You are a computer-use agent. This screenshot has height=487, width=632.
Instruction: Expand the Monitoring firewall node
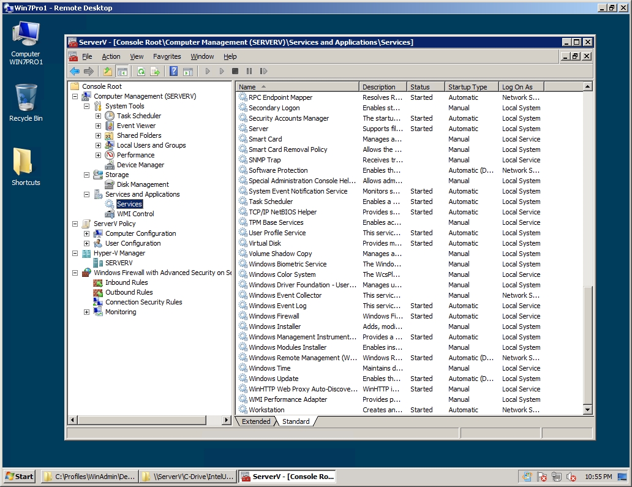[x=86, y=312]
